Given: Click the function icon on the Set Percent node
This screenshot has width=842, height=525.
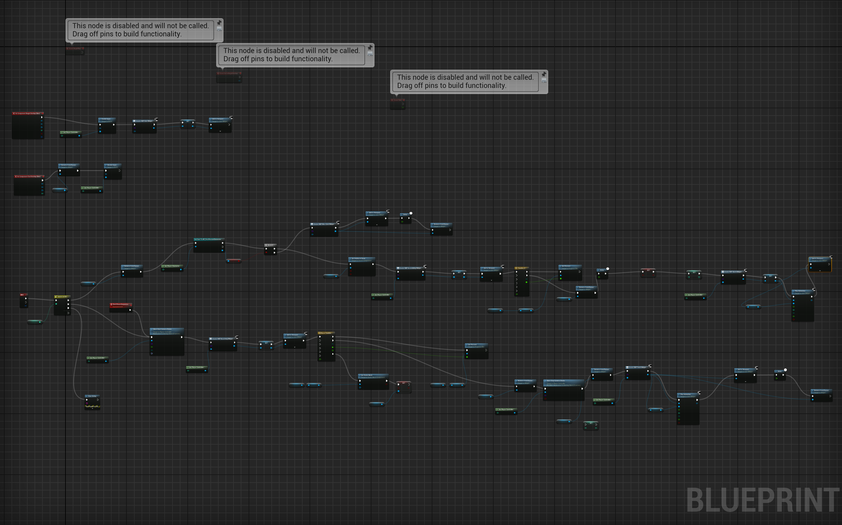Looking at the screenshot, I should 467,345.
